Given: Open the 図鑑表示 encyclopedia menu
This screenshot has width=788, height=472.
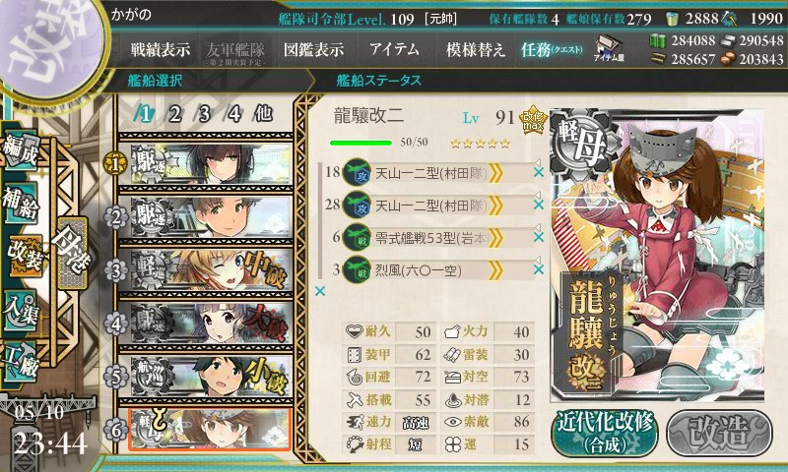Looking at the screenshot, I should point(313,49).
